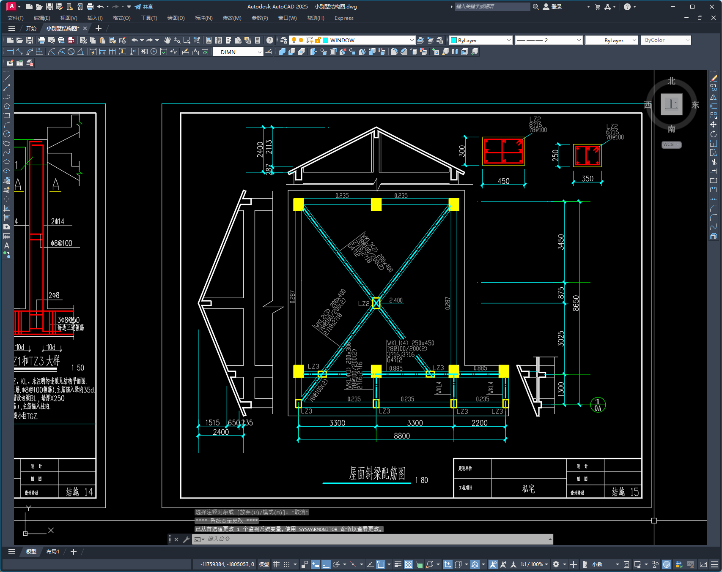Select the Line draw tool in left toolbar
Image resolution: width=722 pixels, height=572 pixels.
[x=7, y=78]
